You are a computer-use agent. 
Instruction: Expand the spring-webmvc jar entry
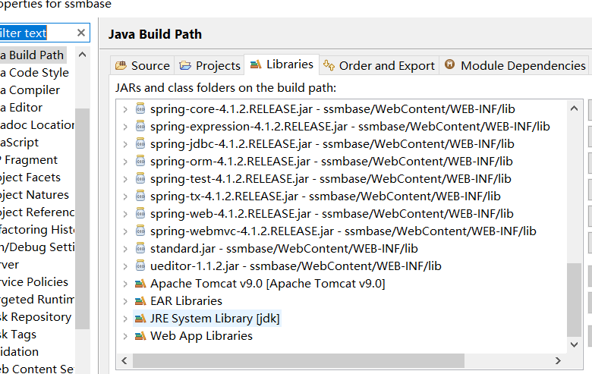pyautogui.click(x=126, y=231)
